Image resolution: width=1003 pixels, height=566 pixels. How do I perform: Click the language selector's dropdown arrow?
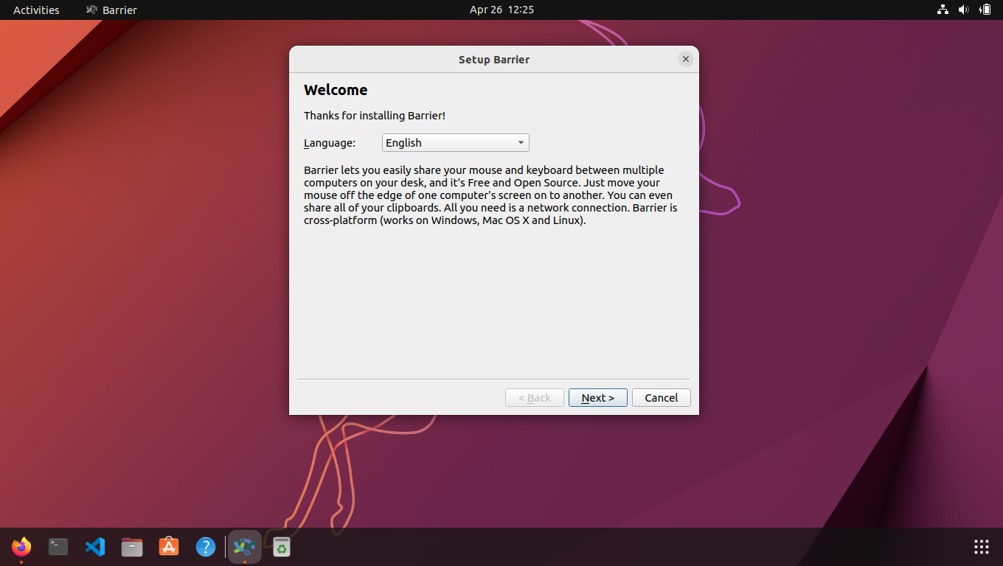[521, 142]
